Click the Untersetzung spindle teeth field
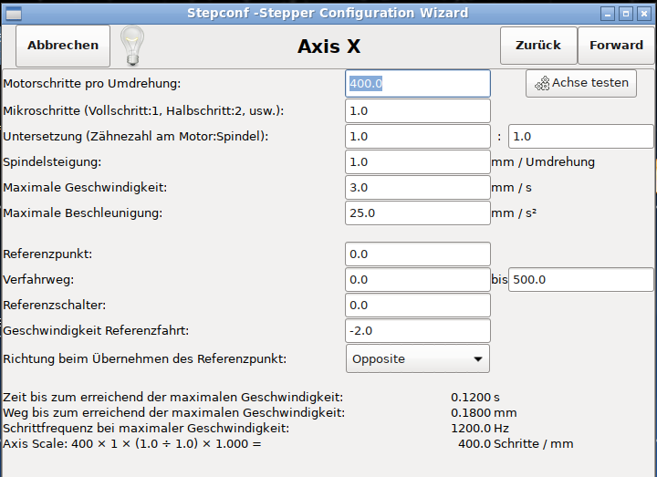This screenshot has height=477, width=657. [x=580, y=136]
